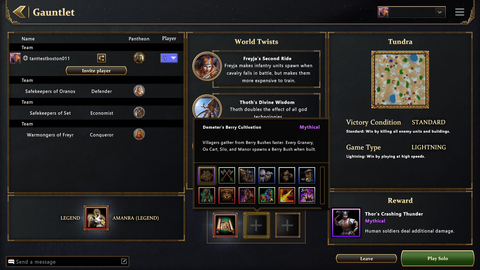
Task: Select the hydra blessing icon
Action: coord(307,195)
